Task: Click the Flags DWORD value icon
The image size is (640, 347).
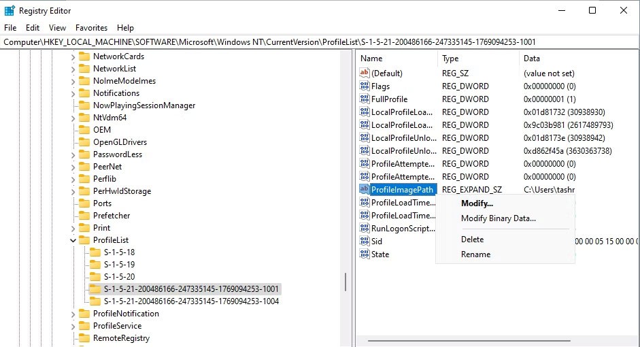Action: tap(365, 86)
